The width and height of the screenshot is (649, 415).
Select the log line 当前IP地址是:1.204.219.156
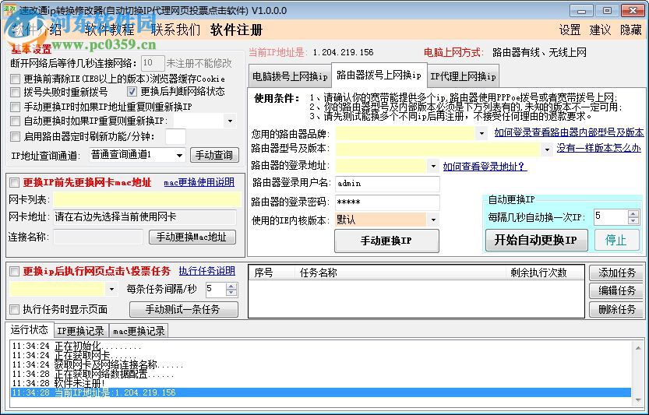(320, 392)
